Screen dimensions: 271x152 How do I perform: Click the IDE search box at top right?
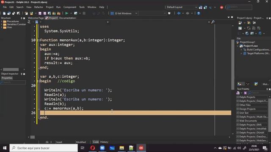pyautogui.click(x=239, y=7)
